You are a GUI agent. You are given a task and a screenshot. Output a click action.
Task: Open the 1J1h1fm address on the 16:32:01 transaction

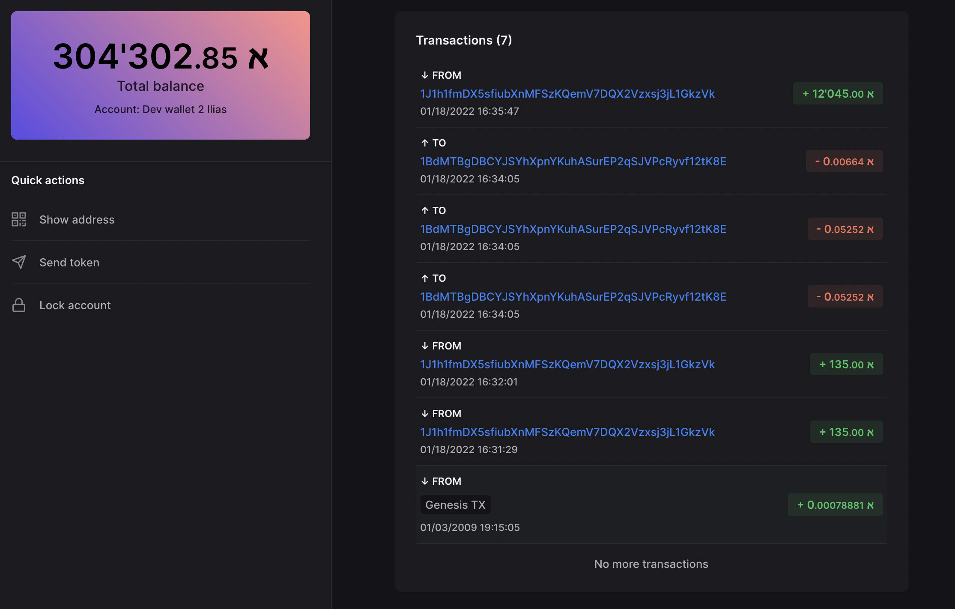coord(567,364)
